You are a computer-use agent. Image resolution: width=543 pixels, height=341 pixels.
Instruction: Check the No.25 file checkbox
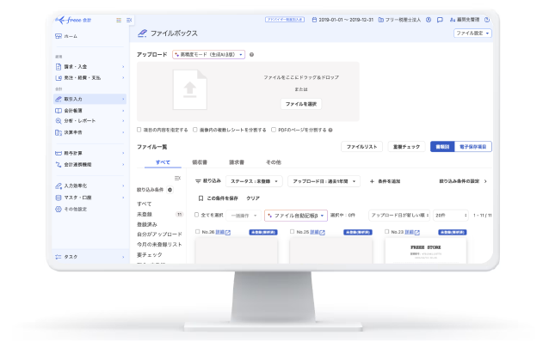pyautogui.click(x=292, y=231)
